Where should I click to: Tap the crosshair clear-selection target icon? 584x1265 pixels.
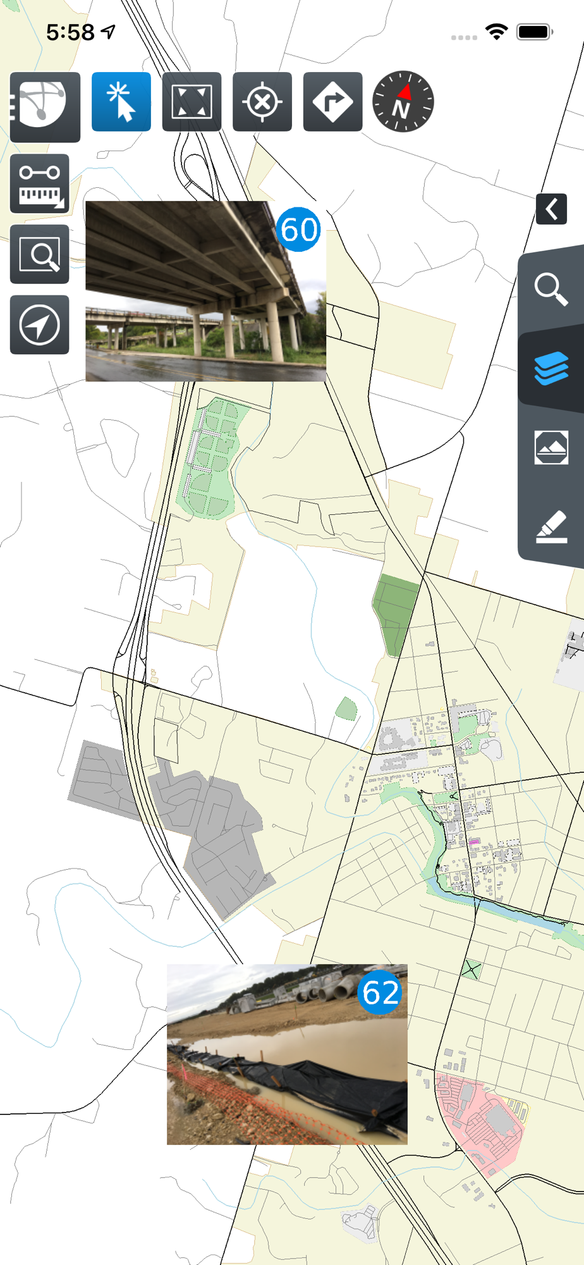[x=262, y=102]
